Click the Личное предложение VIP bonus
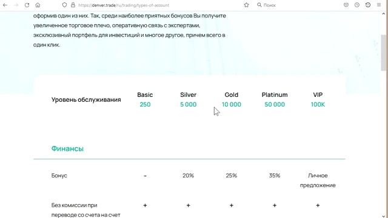 click(x=318, y=180)
